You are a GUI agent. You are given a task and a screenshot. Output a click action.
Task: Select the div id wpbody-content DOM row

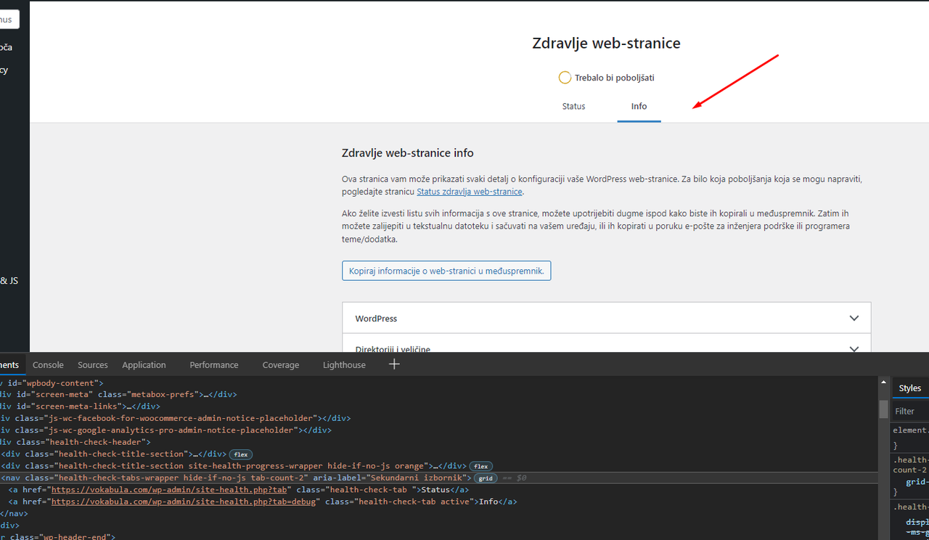point(439,383)
